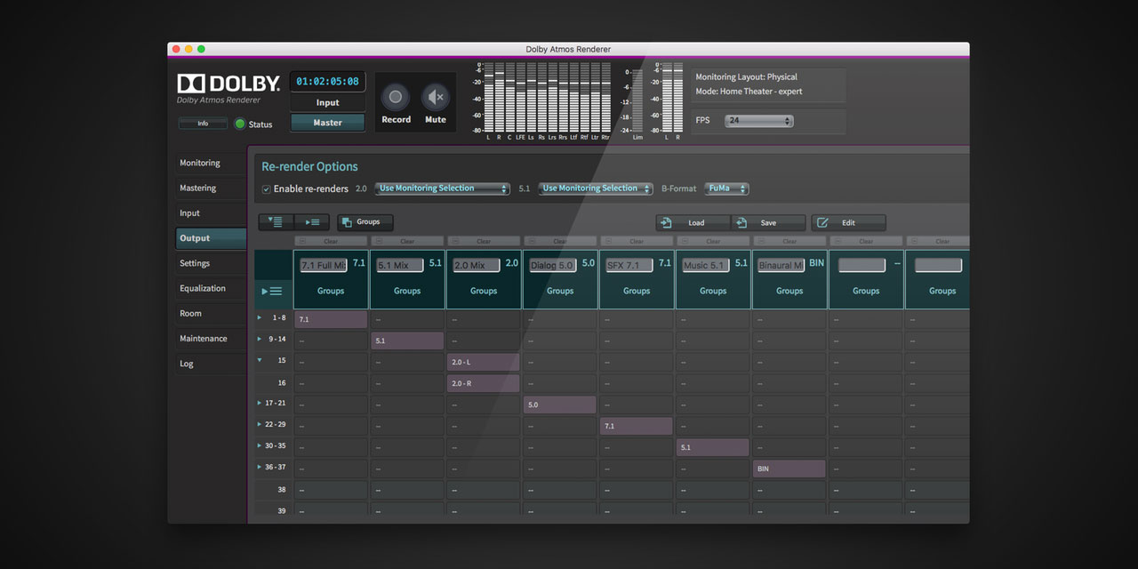Select the 7.1 cell in row 1 - 8
The image size is (1138, 569).
coord(331,319)
